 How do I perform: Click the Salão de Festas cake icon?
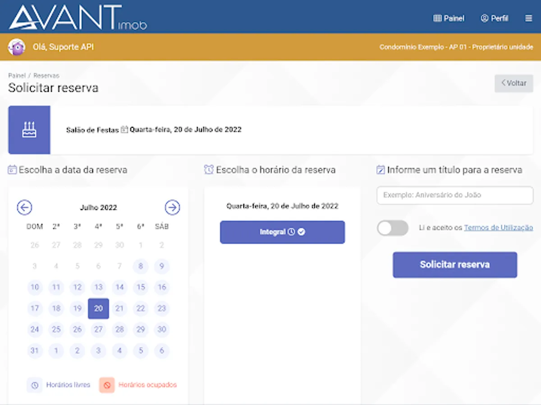click(29, 130)
